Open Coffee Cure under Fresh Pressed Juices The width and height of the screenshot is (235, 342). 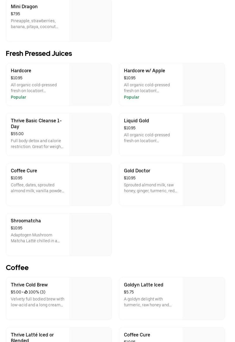[24, 171]
